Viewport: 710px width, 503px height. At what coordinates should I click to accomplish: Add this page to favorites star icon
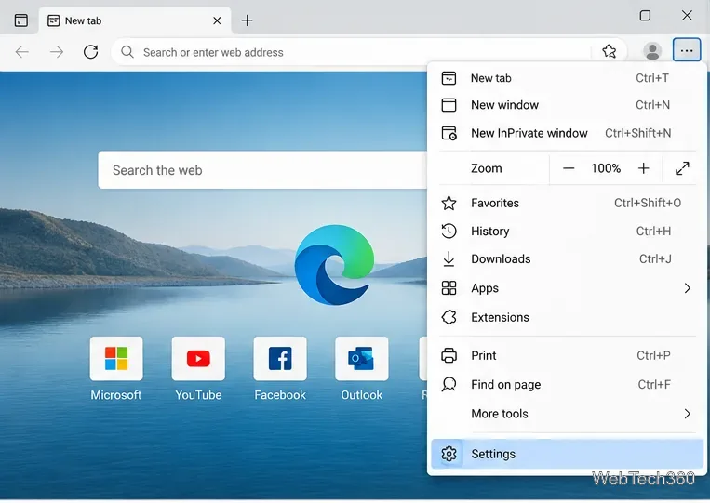pyautogui.click(x=609, y=51)
